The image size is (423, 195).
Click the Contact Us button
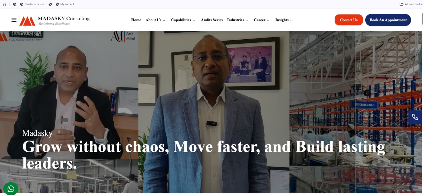click(349, 20)
